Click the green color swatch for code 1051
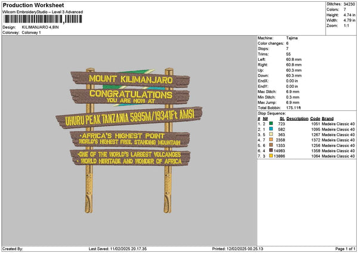358x253 pixels. point(271,124)
